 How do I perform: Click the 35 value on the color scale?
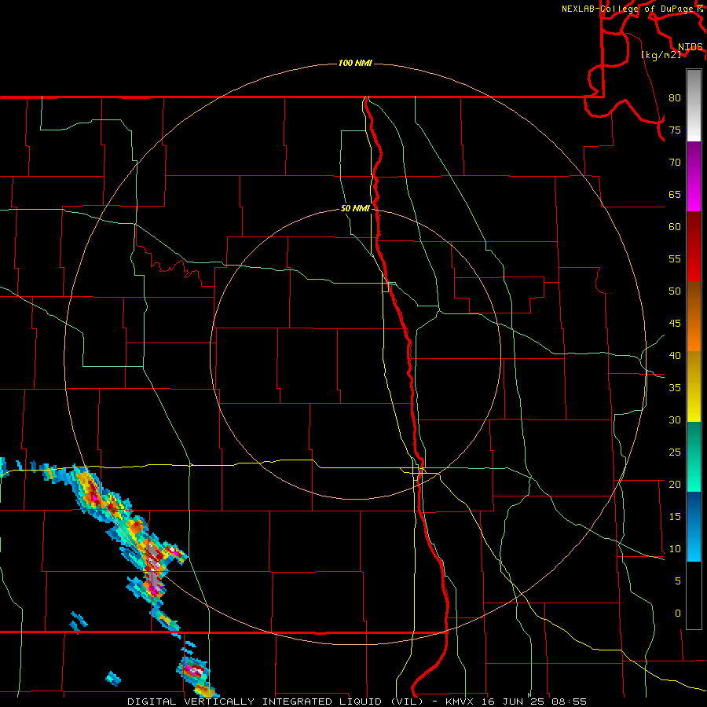pos(675,388)
